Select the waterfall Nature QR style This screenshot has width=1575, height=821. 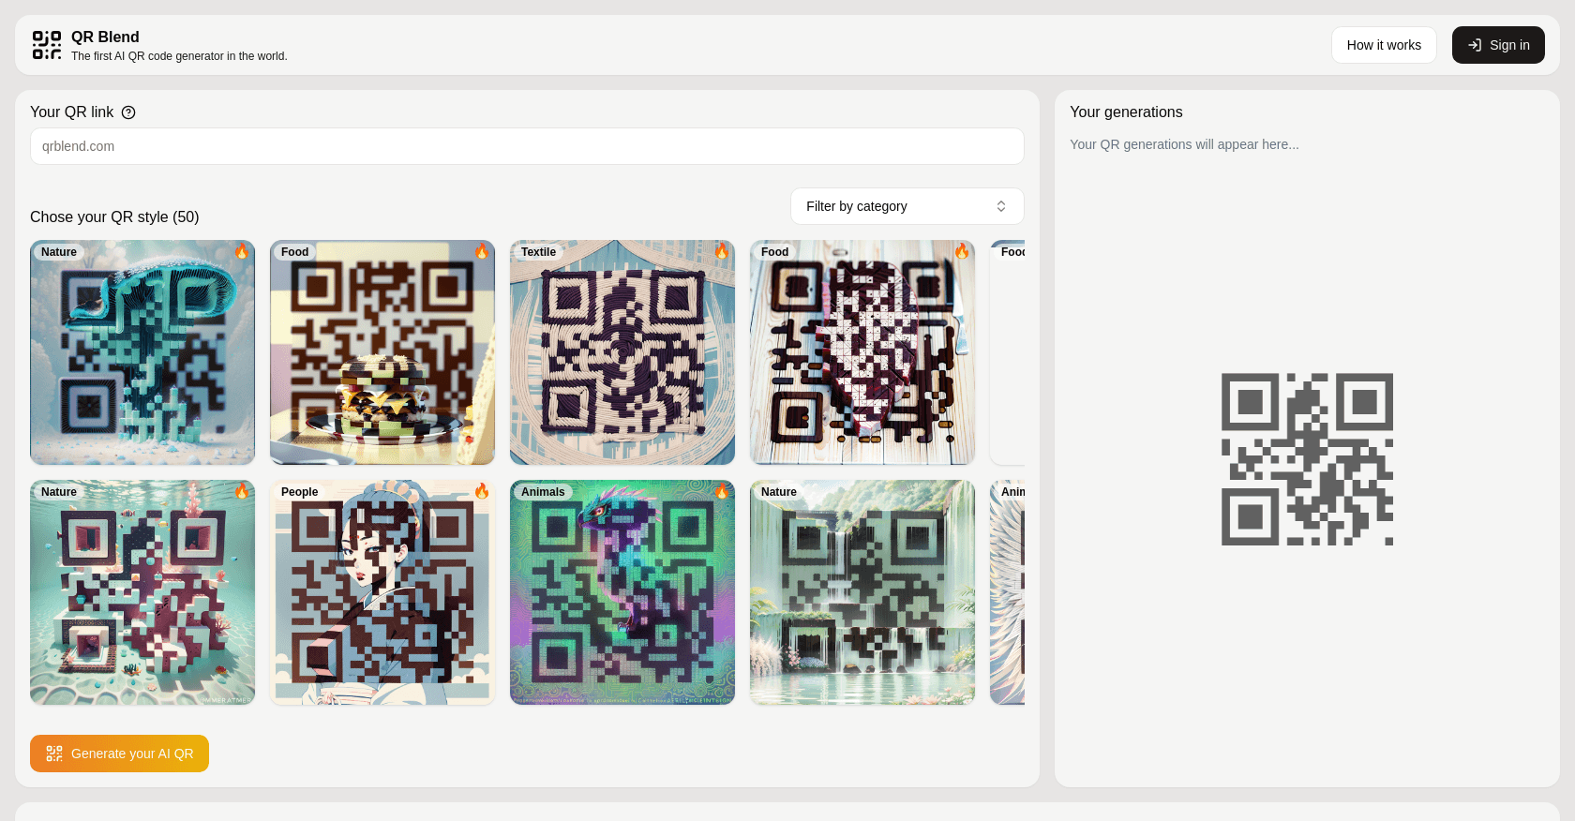(862, 592)
